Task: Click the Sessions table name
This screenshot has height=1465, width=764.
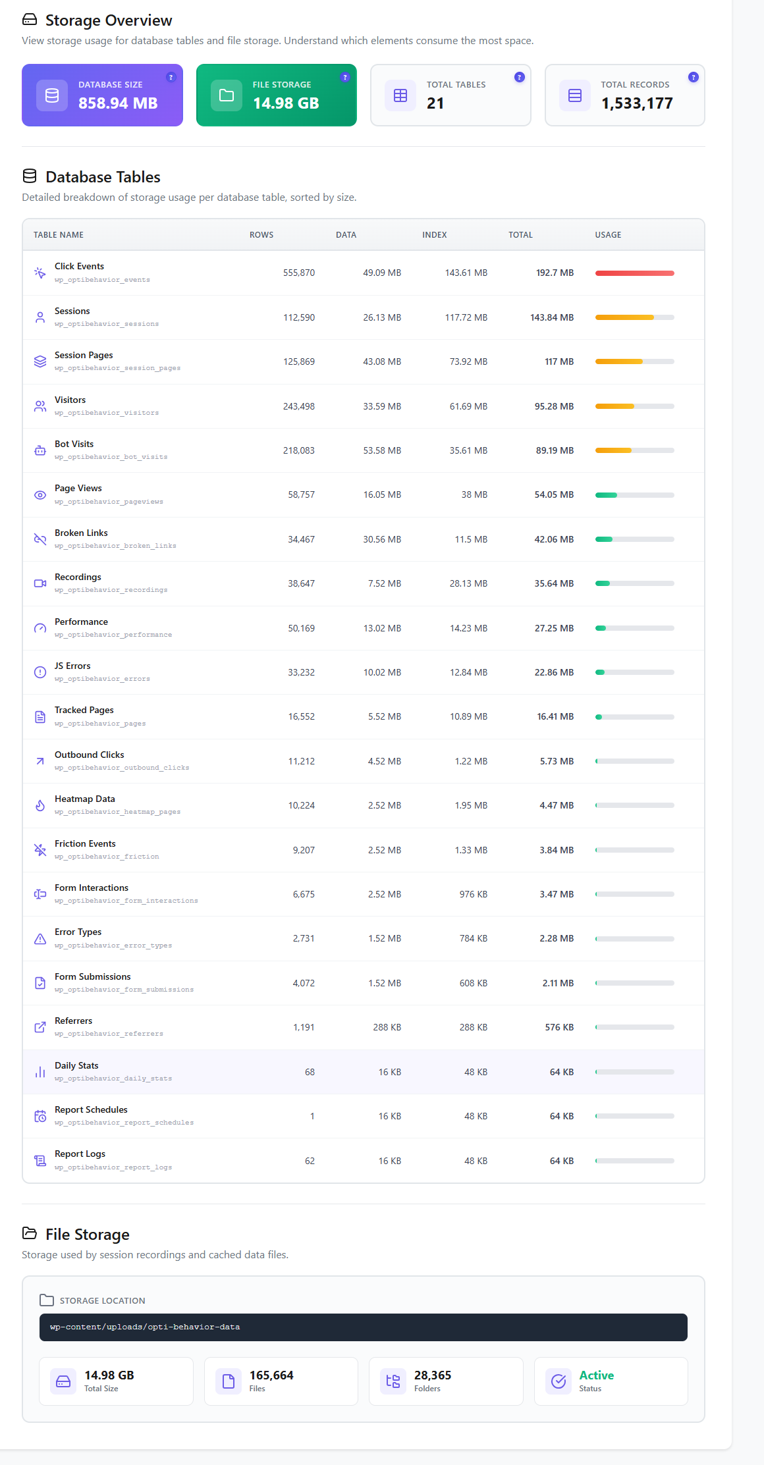Action: [x=72, y=311]
